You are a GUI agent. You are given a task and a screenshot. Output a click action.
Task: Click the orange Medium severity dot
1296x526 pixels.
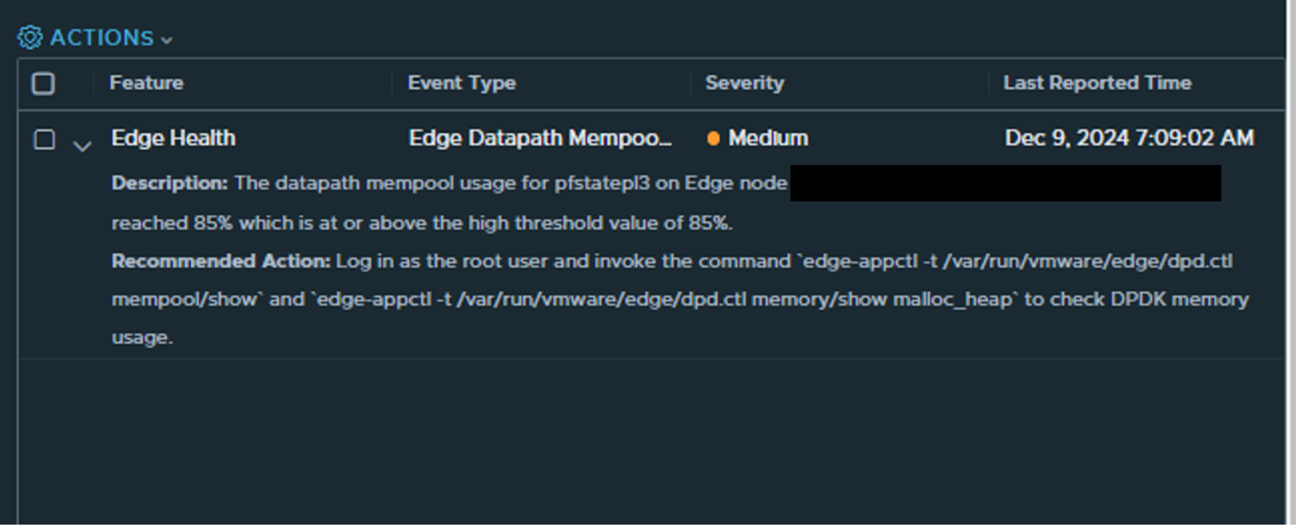click(713, 138)
